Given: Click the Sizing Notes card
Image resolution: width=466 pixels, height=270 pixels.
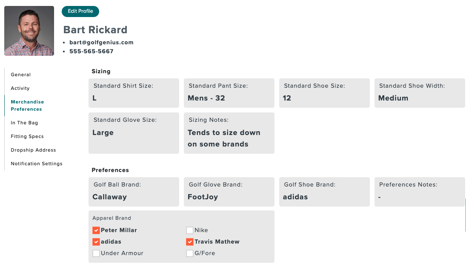Looking at the screenshot, I should (x=229, y=133).
